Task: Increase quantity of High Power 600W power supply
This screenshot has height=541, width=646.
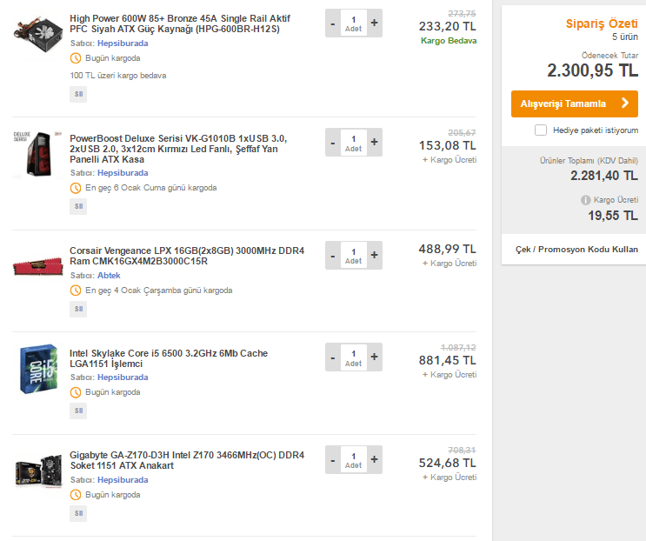Action: pyautogui.click(x=374, y=22)
